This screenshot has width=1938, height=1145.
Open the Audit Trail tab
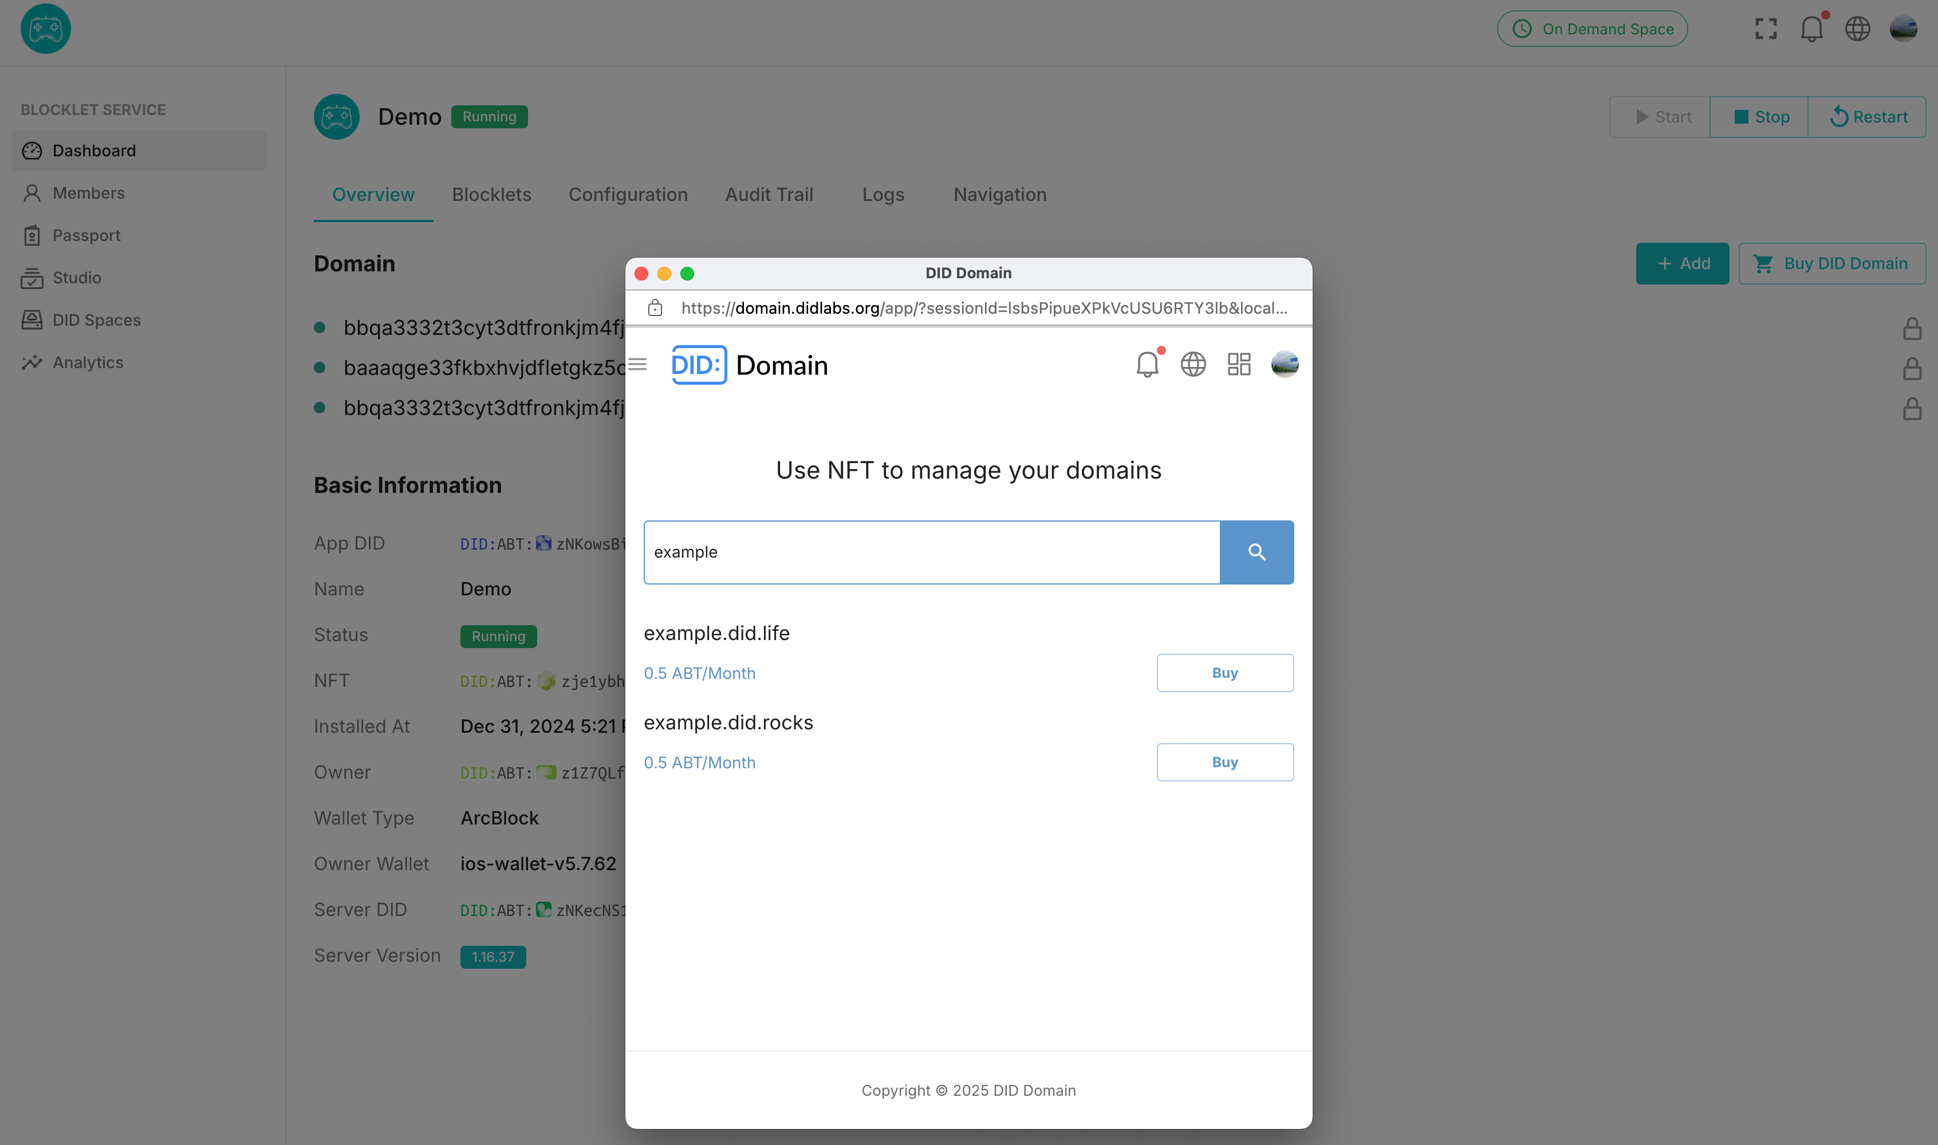(769, 195)
